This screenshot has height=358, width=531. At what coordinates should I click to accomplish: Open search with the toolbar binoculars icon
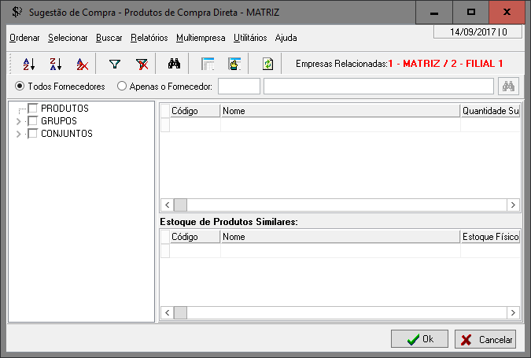click(x=175, y=65)
